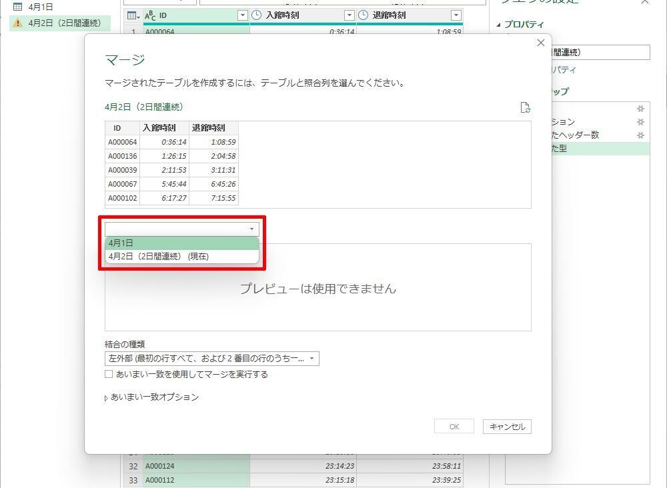Open the 入館時刻 column filter dropdown

pyautogui.click(x=350, y=16)
